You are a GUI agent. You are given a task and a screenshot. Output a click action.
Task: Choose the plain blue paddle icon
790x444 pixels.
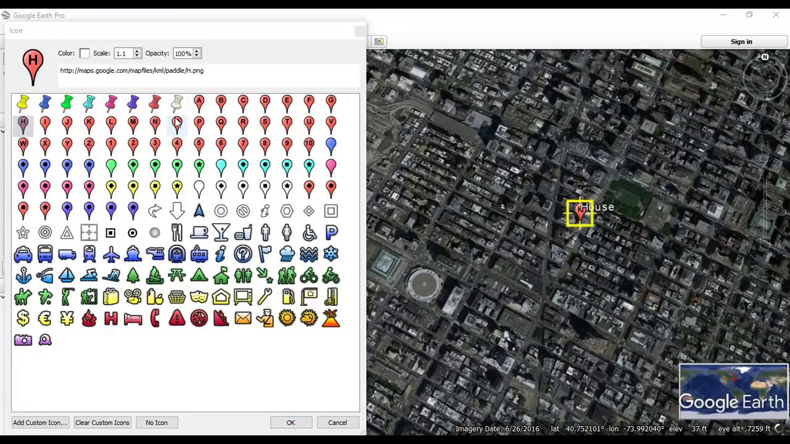coord(331,146)
